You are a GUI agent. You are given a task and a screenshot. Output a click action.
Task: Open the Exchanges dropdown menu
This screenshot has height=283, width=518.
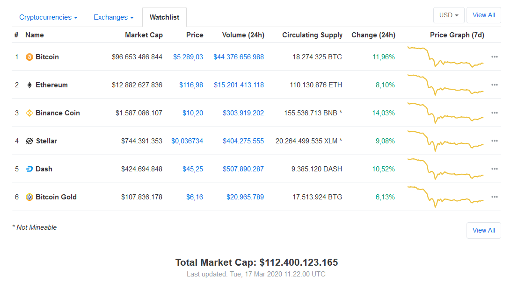[x=114, y=17]
